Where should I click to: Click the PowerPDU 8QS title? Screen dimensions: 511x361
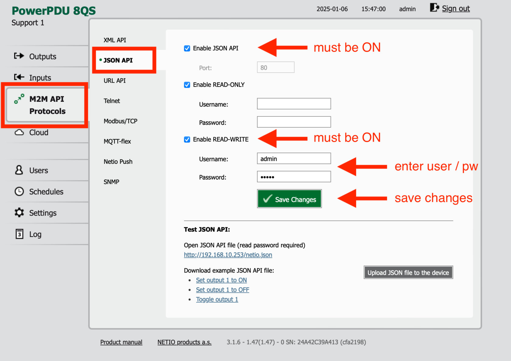tap(54, 11)
